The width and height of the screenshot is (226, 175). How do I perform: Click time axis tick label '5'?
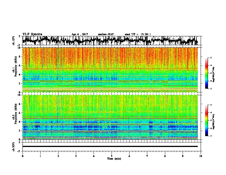(112, 156)
